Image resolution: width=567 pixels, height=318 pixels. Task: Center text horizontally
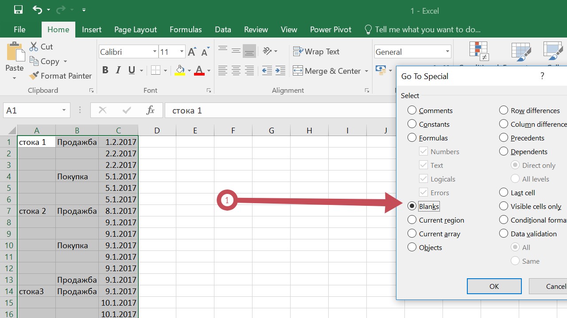tap(236, 70)
